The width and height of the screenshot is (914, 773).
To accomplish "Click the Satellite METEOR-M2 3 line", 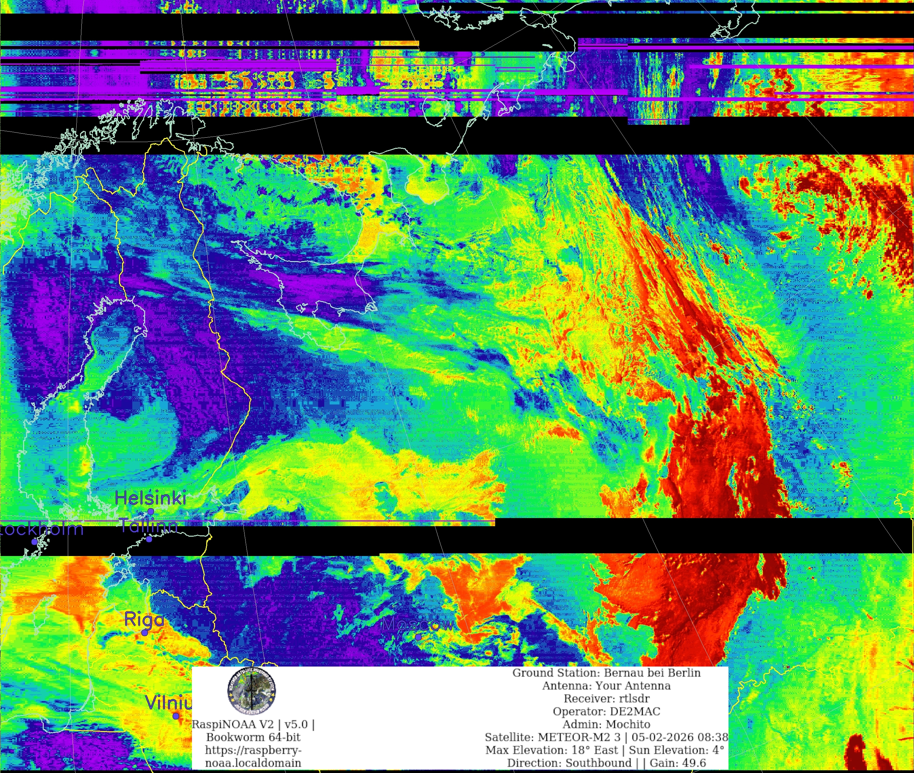I will coord(606,737).
